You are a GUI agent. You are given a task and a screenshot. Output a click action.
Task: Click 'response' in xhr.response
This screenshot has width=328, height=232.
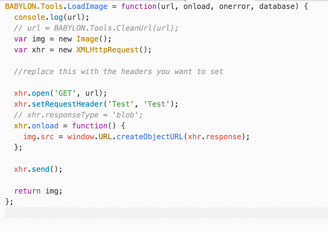pyautogui.click(x=224, y=137)
